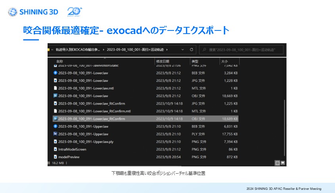Open the EXOCAD parent folder breadcrumb

78,50
